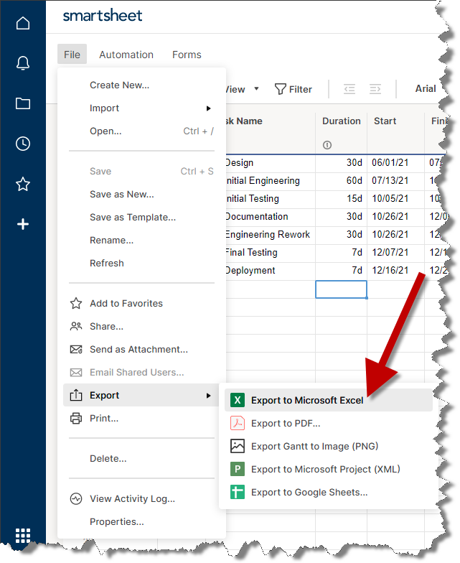Click the Microsoft Project icon
The width and height of the screenshot is (460, 563).
[237, 469]
